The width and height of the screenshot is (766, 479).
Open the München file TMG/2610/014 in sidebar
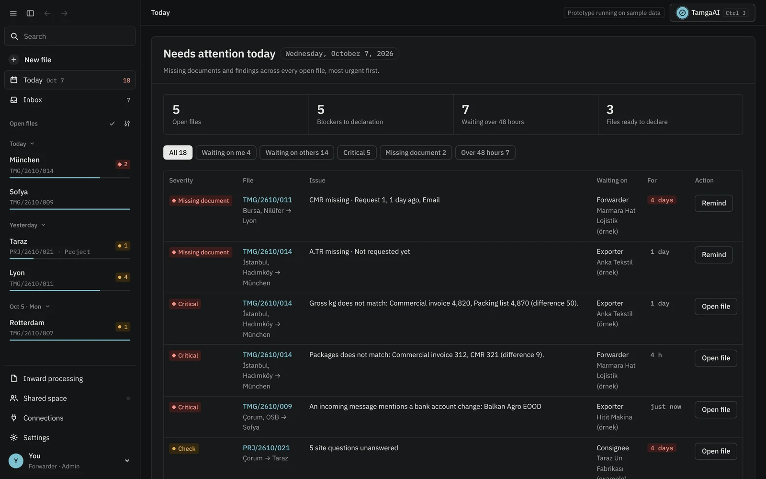[x=70, y=165]
